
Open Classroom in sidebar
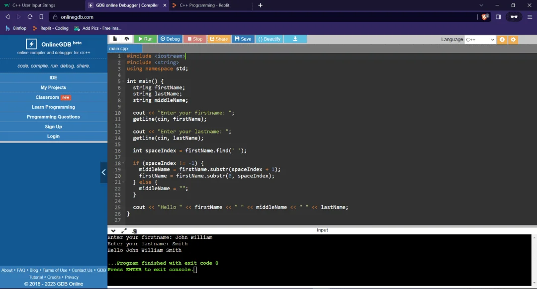pyautogui.click(x=53, y=97)
